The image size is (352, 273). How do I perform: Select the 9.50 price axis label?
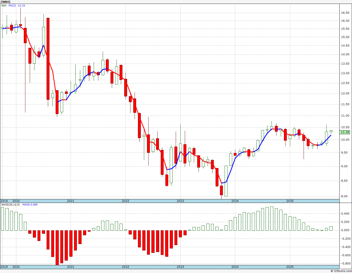(345, 153)
